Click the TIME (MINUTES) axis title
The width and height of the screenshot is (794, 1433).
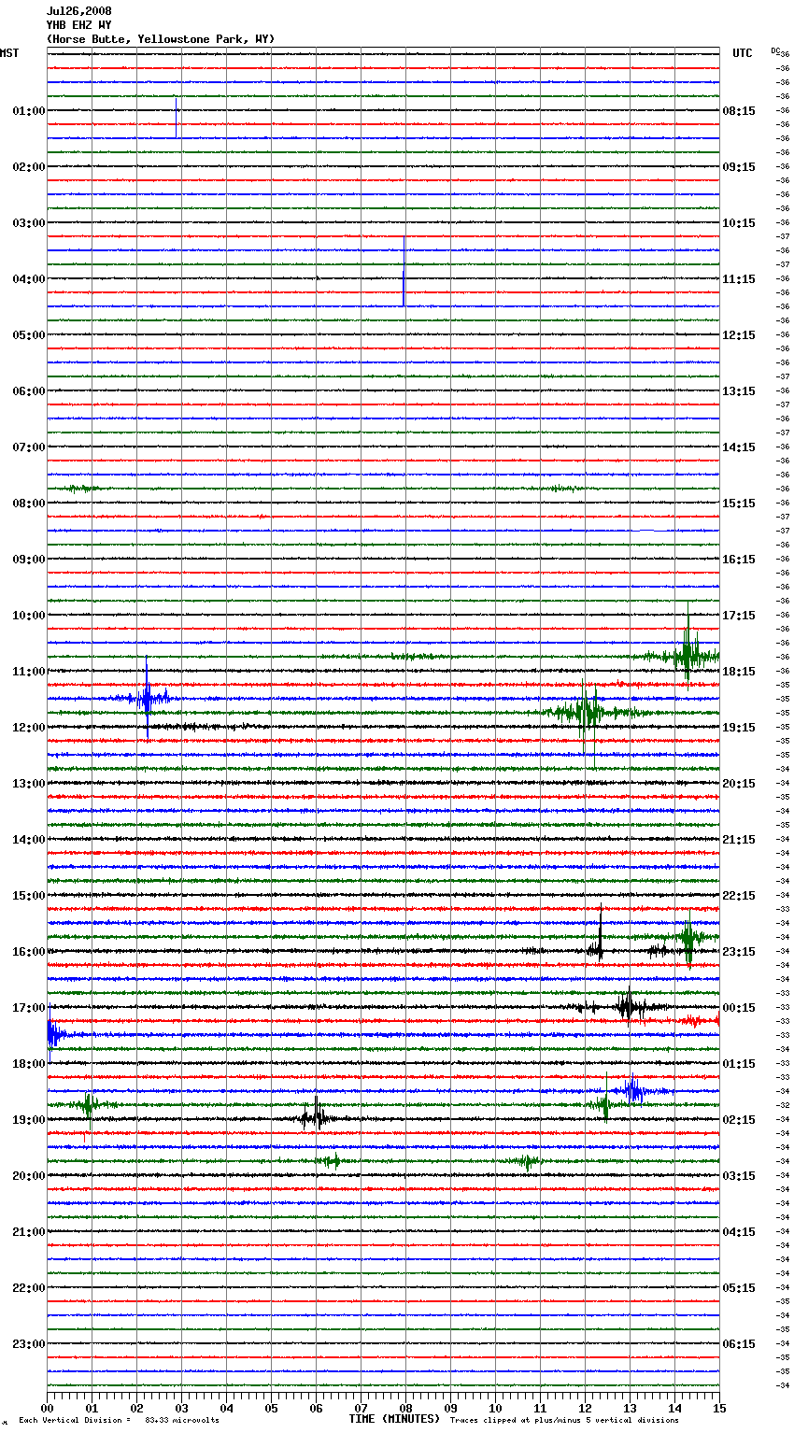394,1419
